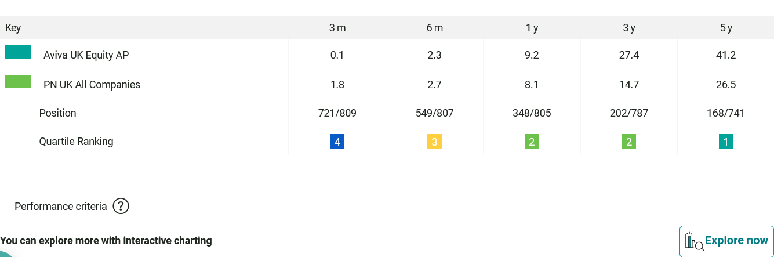This screenshot has width=774, height=257.
Task: Select the 1 y column header
Action: point(532,28)
